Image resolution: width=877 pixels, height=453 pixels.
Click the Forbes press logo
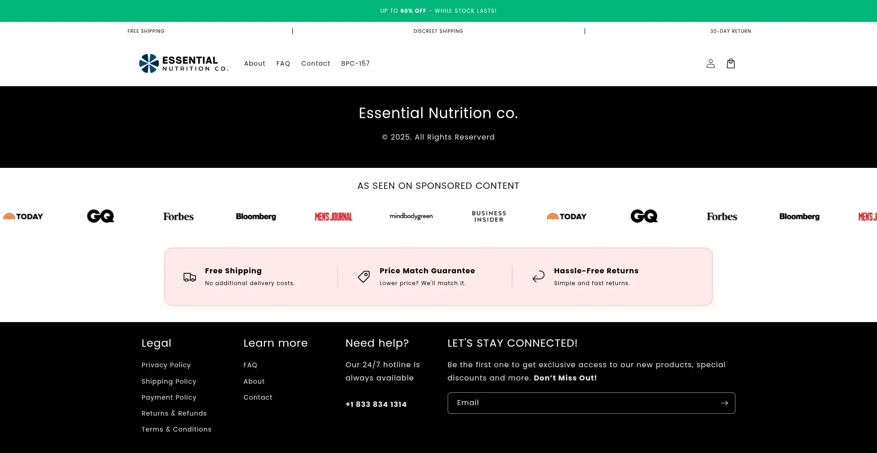click(178, 216)
